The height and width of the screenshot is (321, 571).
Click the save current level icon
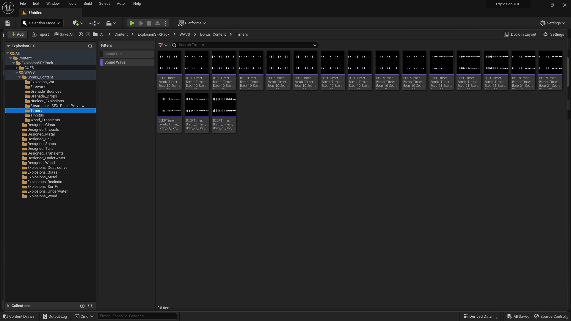[8, 23]
